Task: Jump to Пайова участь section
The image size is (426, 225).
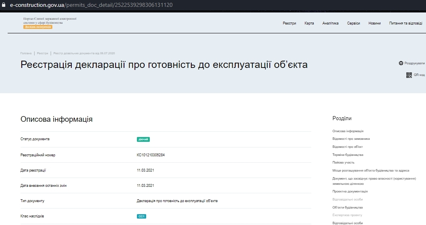Action: (343, 163)
